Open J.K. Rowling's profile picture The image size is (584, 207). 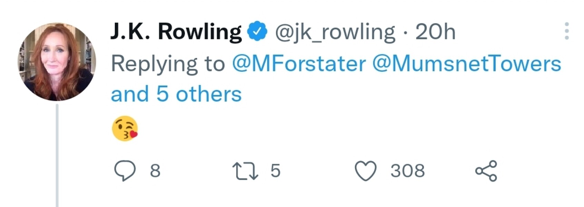[x=57, y=62]
